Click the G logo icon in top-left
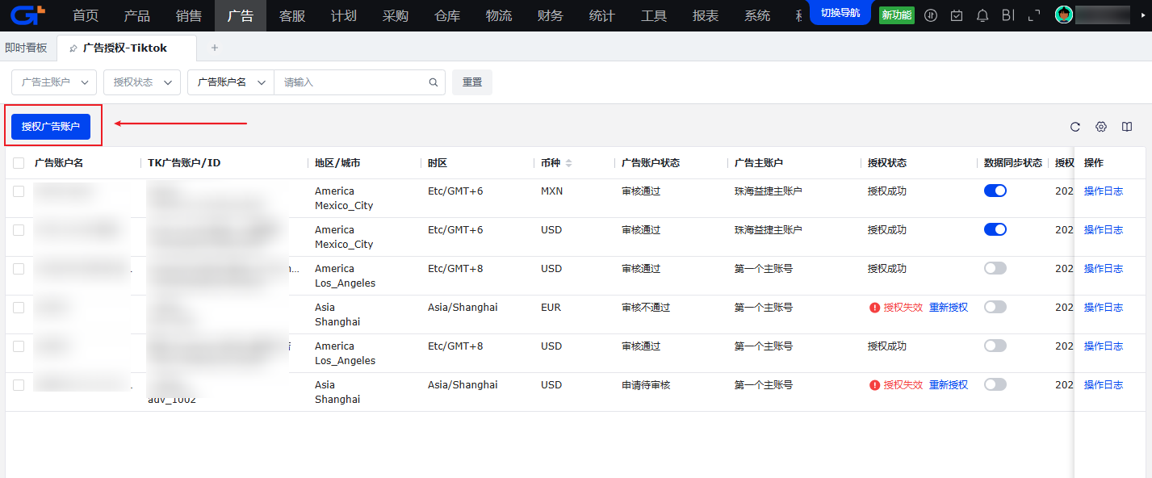 click(x=27, y=15)
